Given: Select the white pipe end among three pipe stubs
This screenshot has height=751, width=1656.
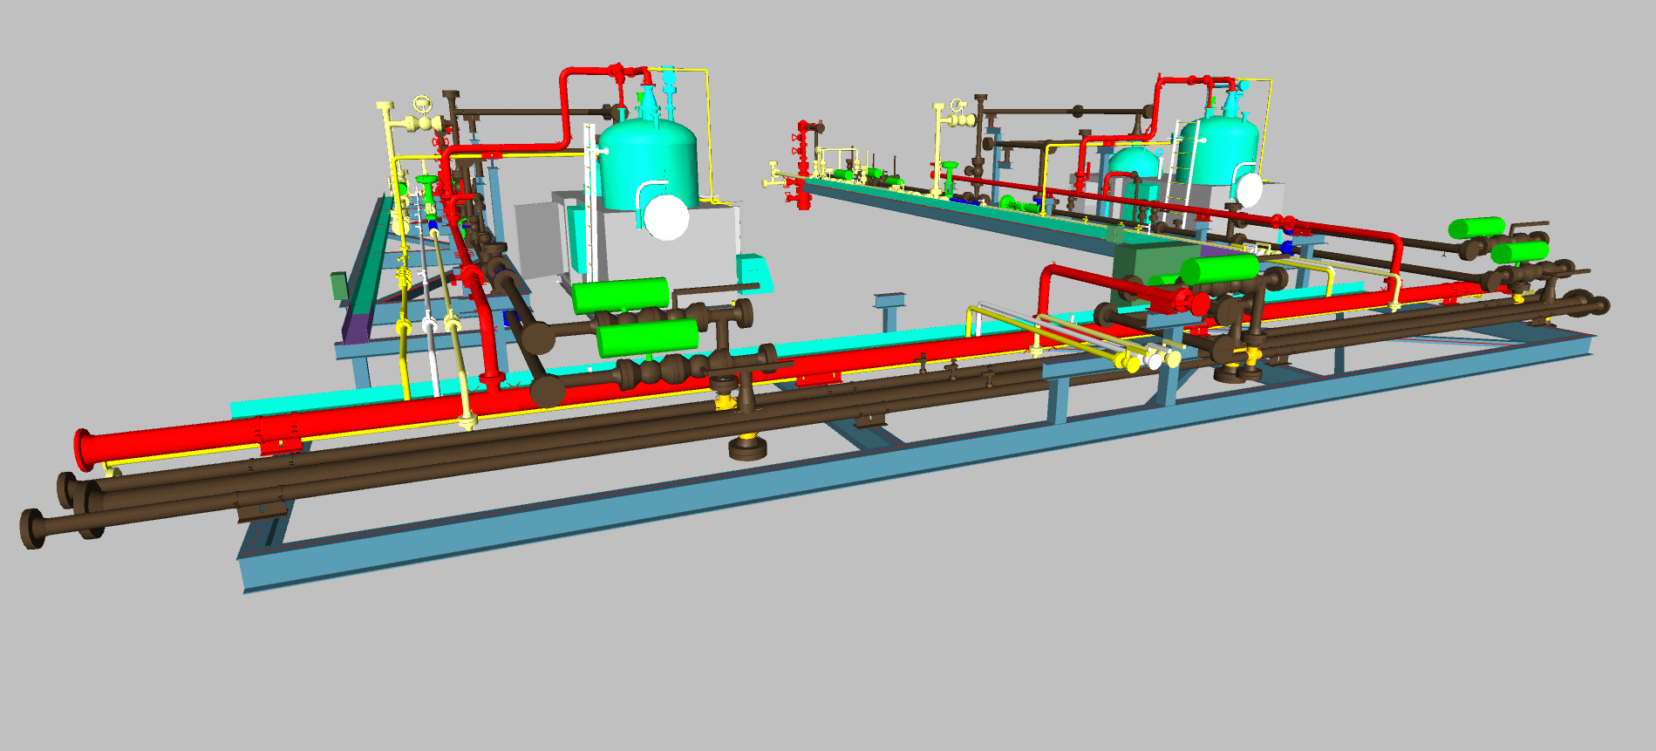Looking at the screenshot, I should pyautogui.click(x=1155, y=360).
